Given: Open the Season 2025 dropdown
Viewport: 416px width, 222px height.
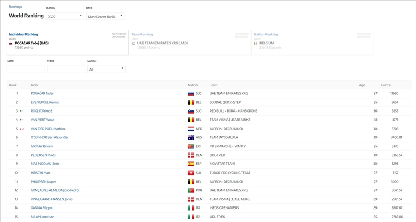Looking at the screenshot, I should 64,17.
